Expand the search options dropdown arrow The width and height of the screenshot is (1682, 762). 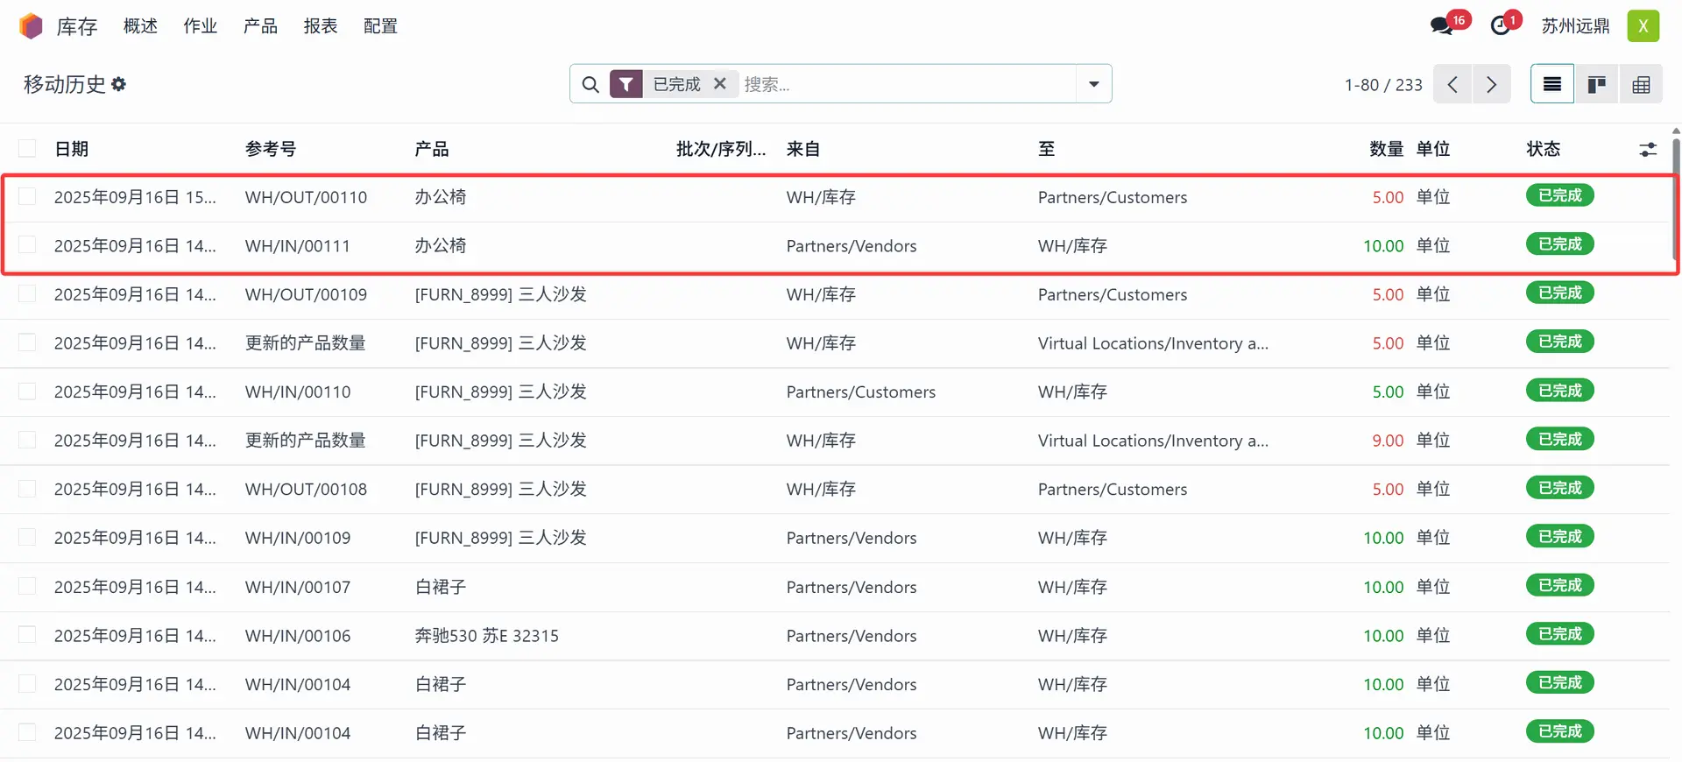tap(1093, 84)
